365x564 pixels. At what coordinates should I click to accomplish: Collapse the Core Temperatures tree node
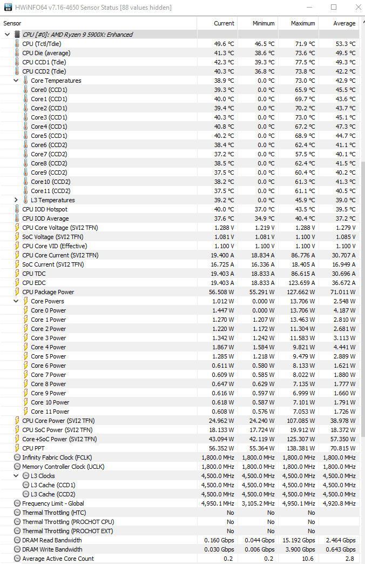coord(16,81)
